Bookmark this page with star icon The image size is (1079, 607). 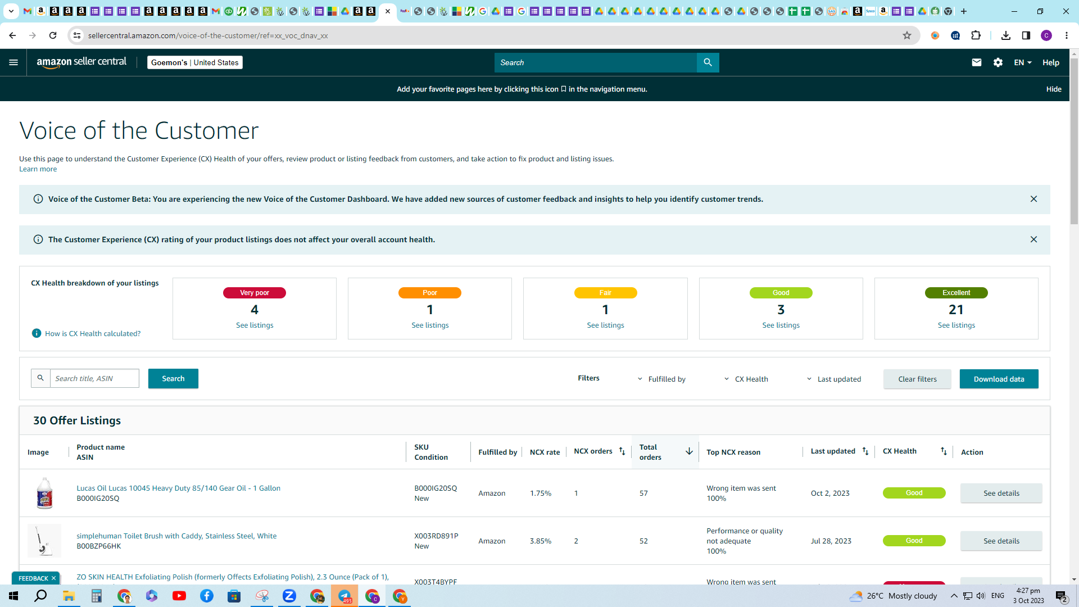tap(906, 35)
